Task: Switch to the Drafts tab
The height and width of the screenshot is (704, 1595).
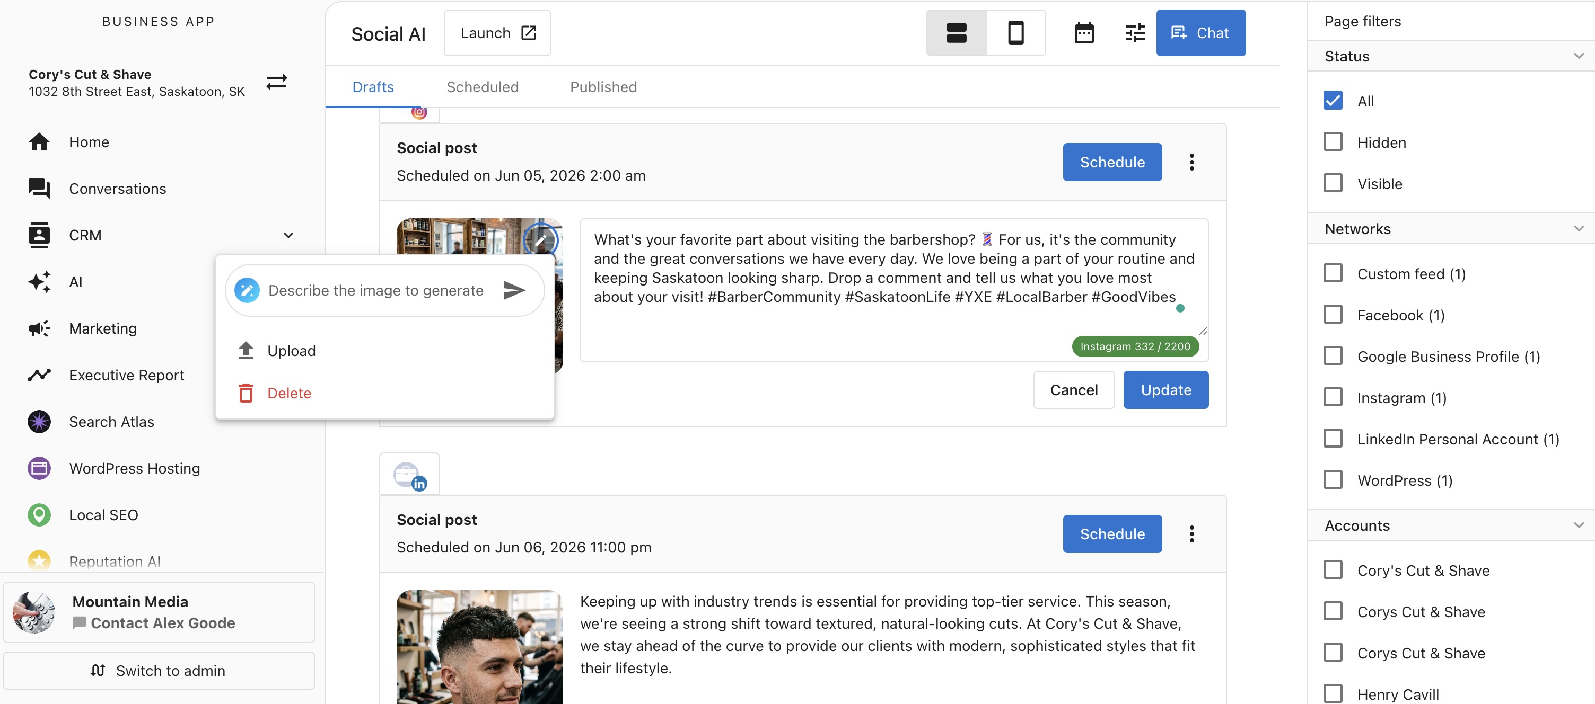Action: tap(373, 87)
